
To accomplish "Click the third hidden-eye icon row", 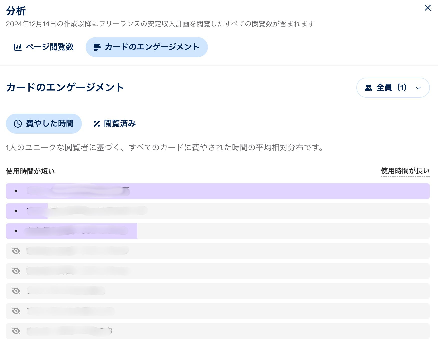I will [218, 291].
